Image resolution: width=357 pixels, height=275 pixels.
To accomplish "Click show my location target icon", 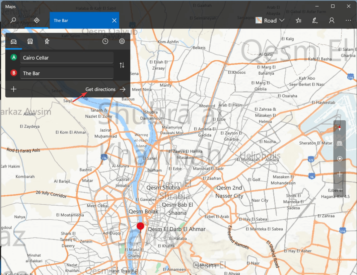I will pos(339,159).
